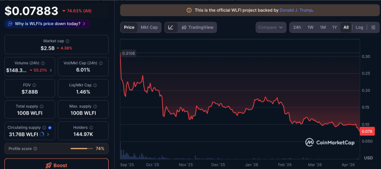The image size is (381, 169).
Task: Click the 0.078 current price tag
Action: pyautogui.click(x=367, y=132)
